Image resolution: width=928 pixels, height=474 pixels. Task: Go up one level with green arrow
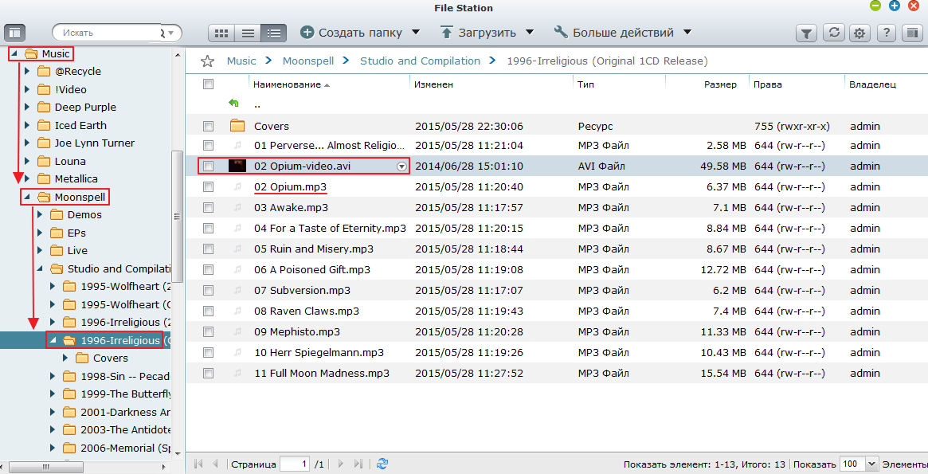click(x=233, y=104)
